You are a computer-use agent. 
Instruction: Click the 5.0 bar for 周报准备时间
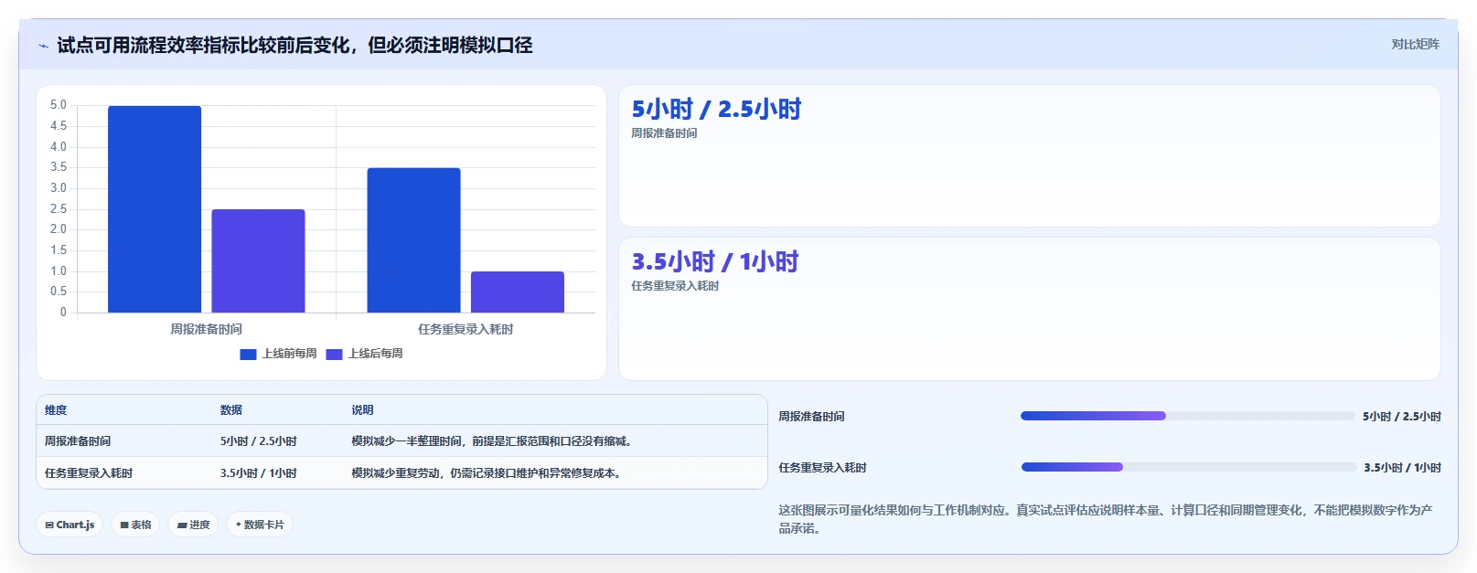[155, 209]
